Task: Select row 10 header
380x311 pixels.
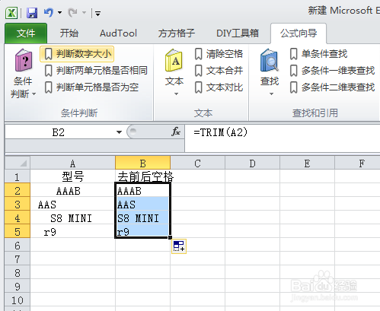Action: pyautogui.click(x=18, y=300)
